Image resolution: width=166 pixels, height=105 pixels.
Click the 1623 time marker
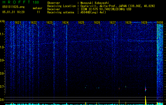[x=49, y=23]
